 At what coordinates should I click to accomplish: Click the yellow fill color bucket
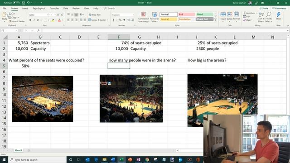point(53,20)
